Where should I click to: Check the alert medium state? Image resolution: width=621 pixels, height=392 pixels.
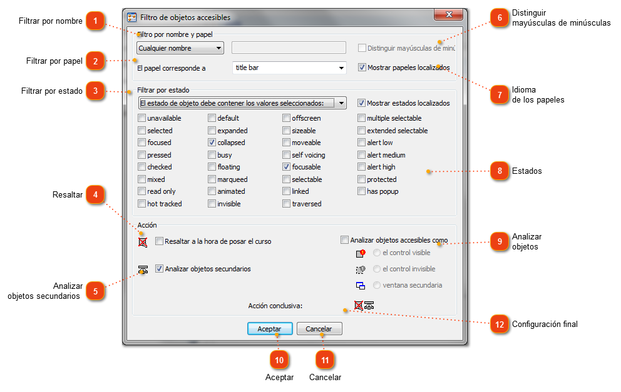pyautogui.click(x=361, y=154)
